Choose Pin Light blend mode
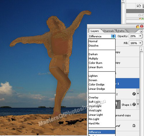The width and height of the screenshot is (144, 136). click(x=94, y=119)
